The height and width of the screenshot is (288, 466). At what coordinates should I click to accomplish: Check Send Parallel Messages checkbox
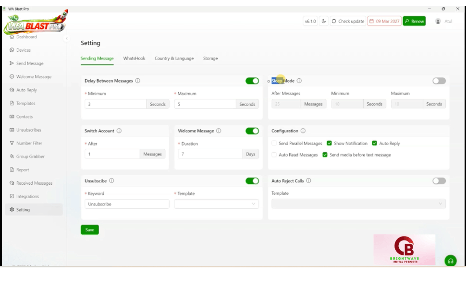coord(274,144)
